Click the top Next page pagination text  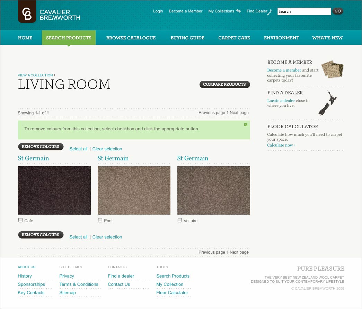click(x=239, y=113)
